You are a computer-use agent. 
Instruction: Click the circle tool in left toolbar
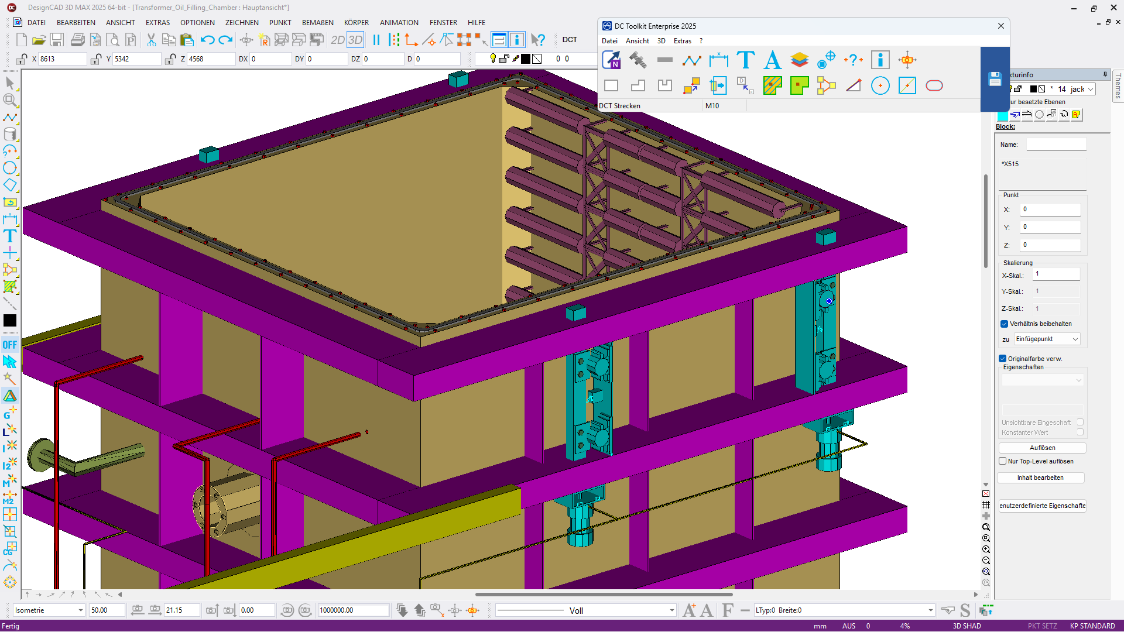tap(10, 169)
